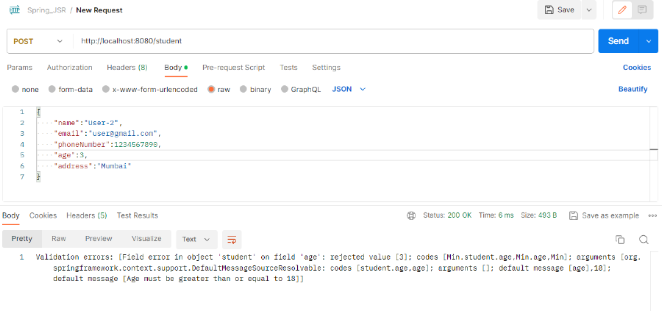The width and height of the screenshot is (662, 311).
Task: Click the network globe icon
Action: (x=410, y=215)
